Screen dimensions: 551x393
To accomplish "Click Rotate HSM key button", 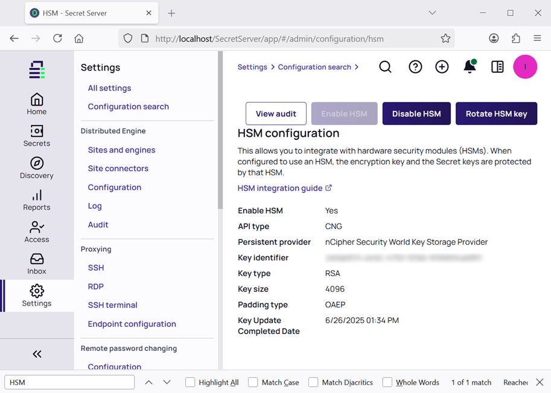I will (496, 113).
